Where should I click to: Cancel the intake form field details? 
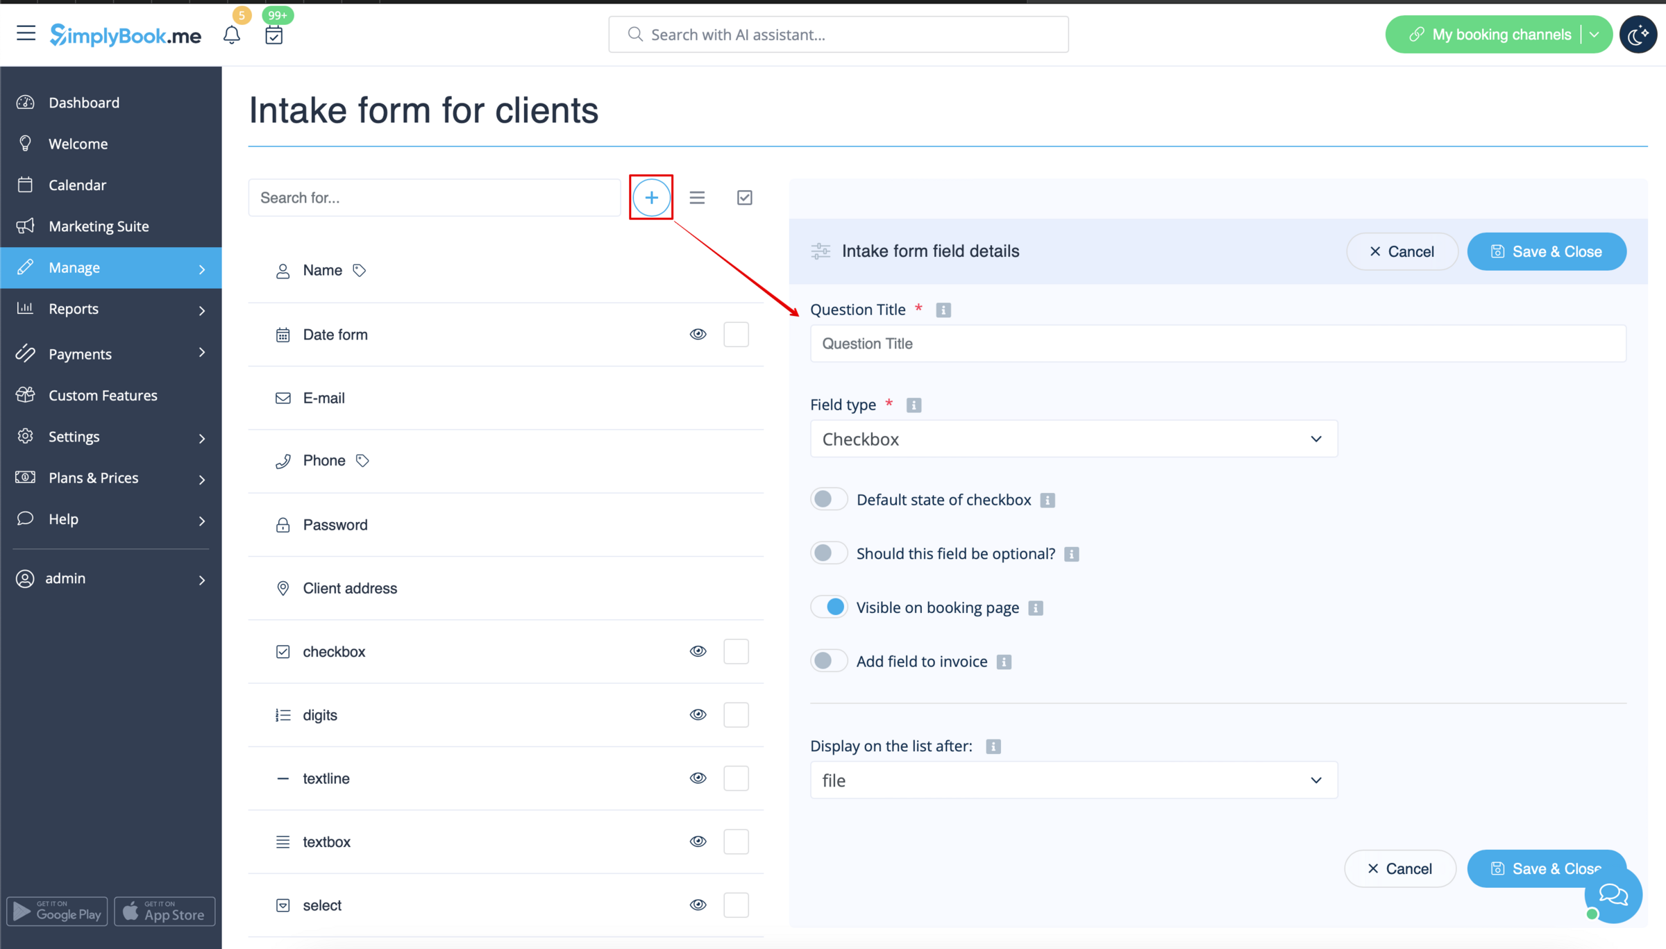(x=1402, y=251)
